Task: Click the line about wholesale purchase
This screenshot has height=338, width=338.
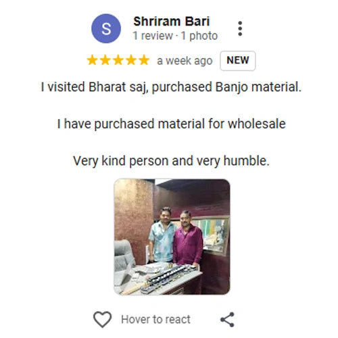Action: tap(172, 124)
